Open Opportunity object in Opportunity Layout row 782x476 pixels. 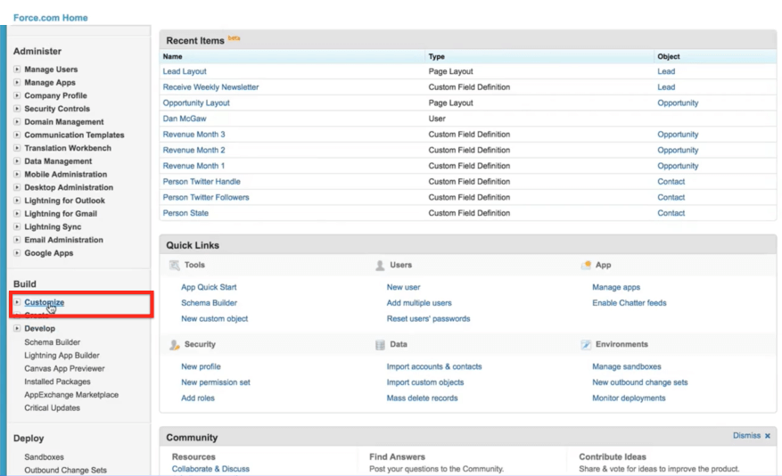coord(678,103)
